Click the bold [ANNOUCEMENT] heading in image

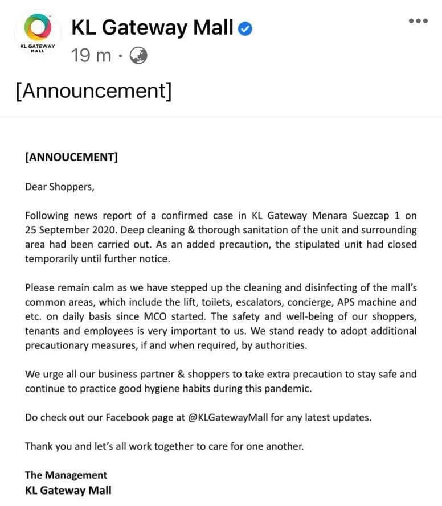tap(71, 158)
